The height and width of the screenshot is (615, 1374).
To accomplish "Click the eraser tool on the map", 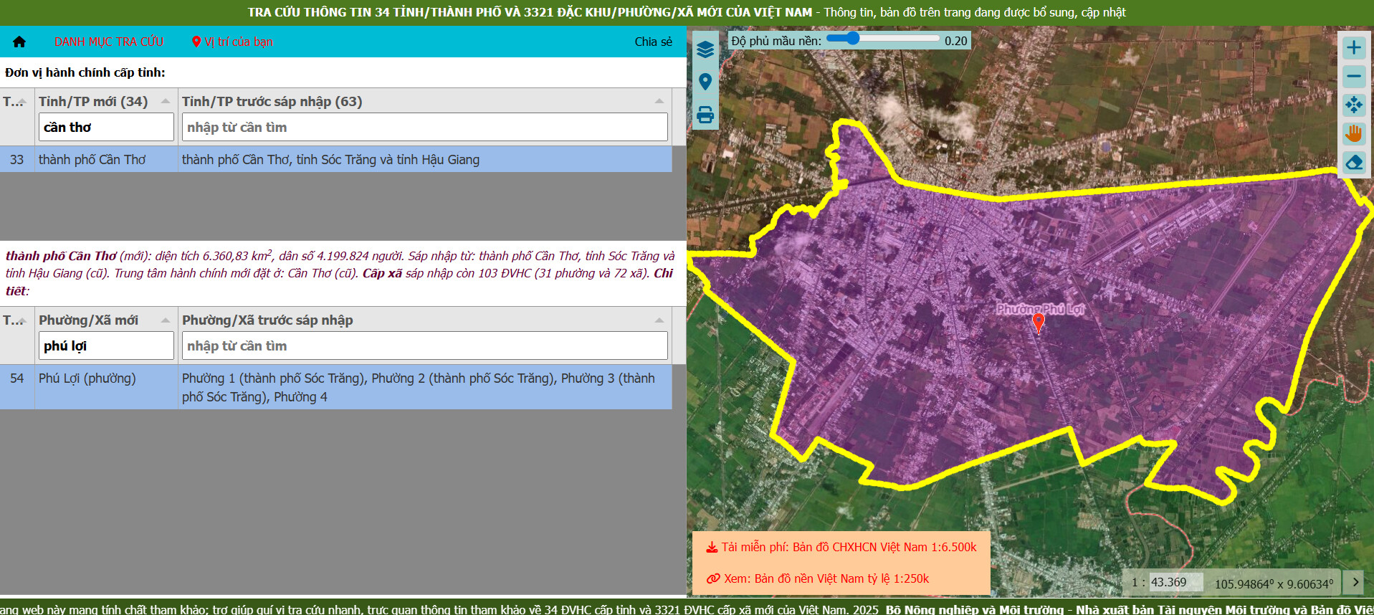I will tap(1353, 163).
